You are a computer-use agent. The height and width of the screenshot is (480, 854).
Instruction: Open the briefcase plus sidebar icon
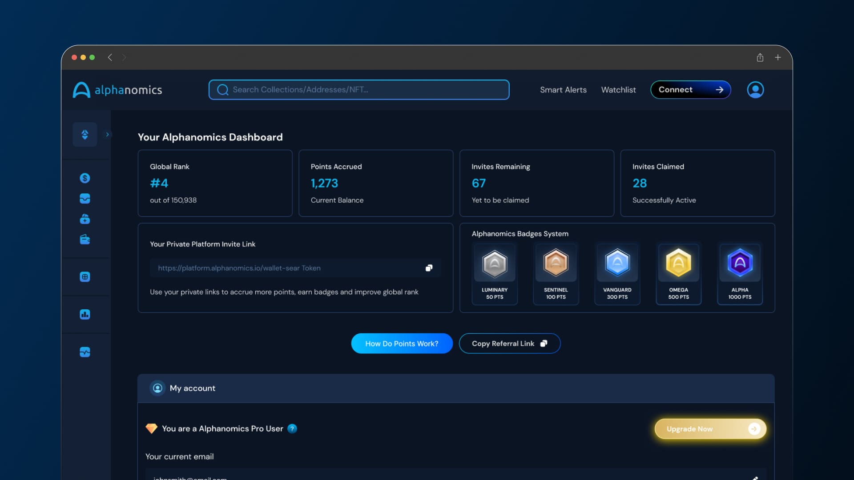[x=85, y=219]
